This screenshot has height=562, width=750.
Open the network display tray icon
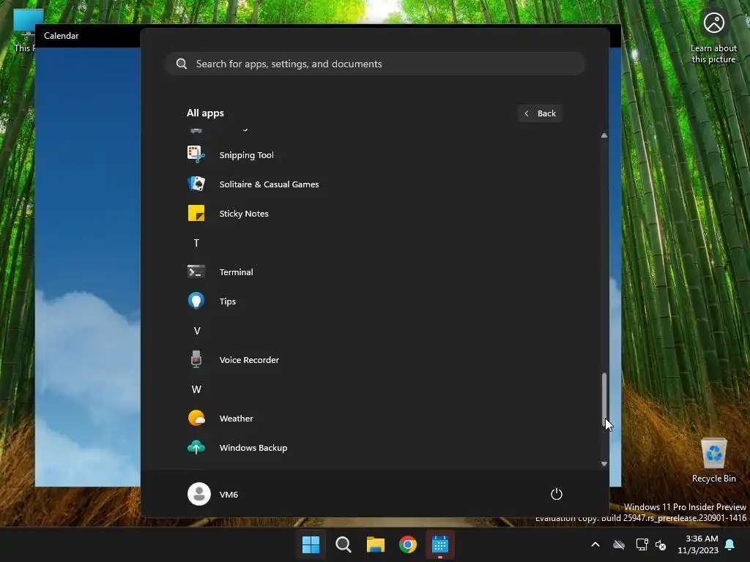(x=642, y=544)
